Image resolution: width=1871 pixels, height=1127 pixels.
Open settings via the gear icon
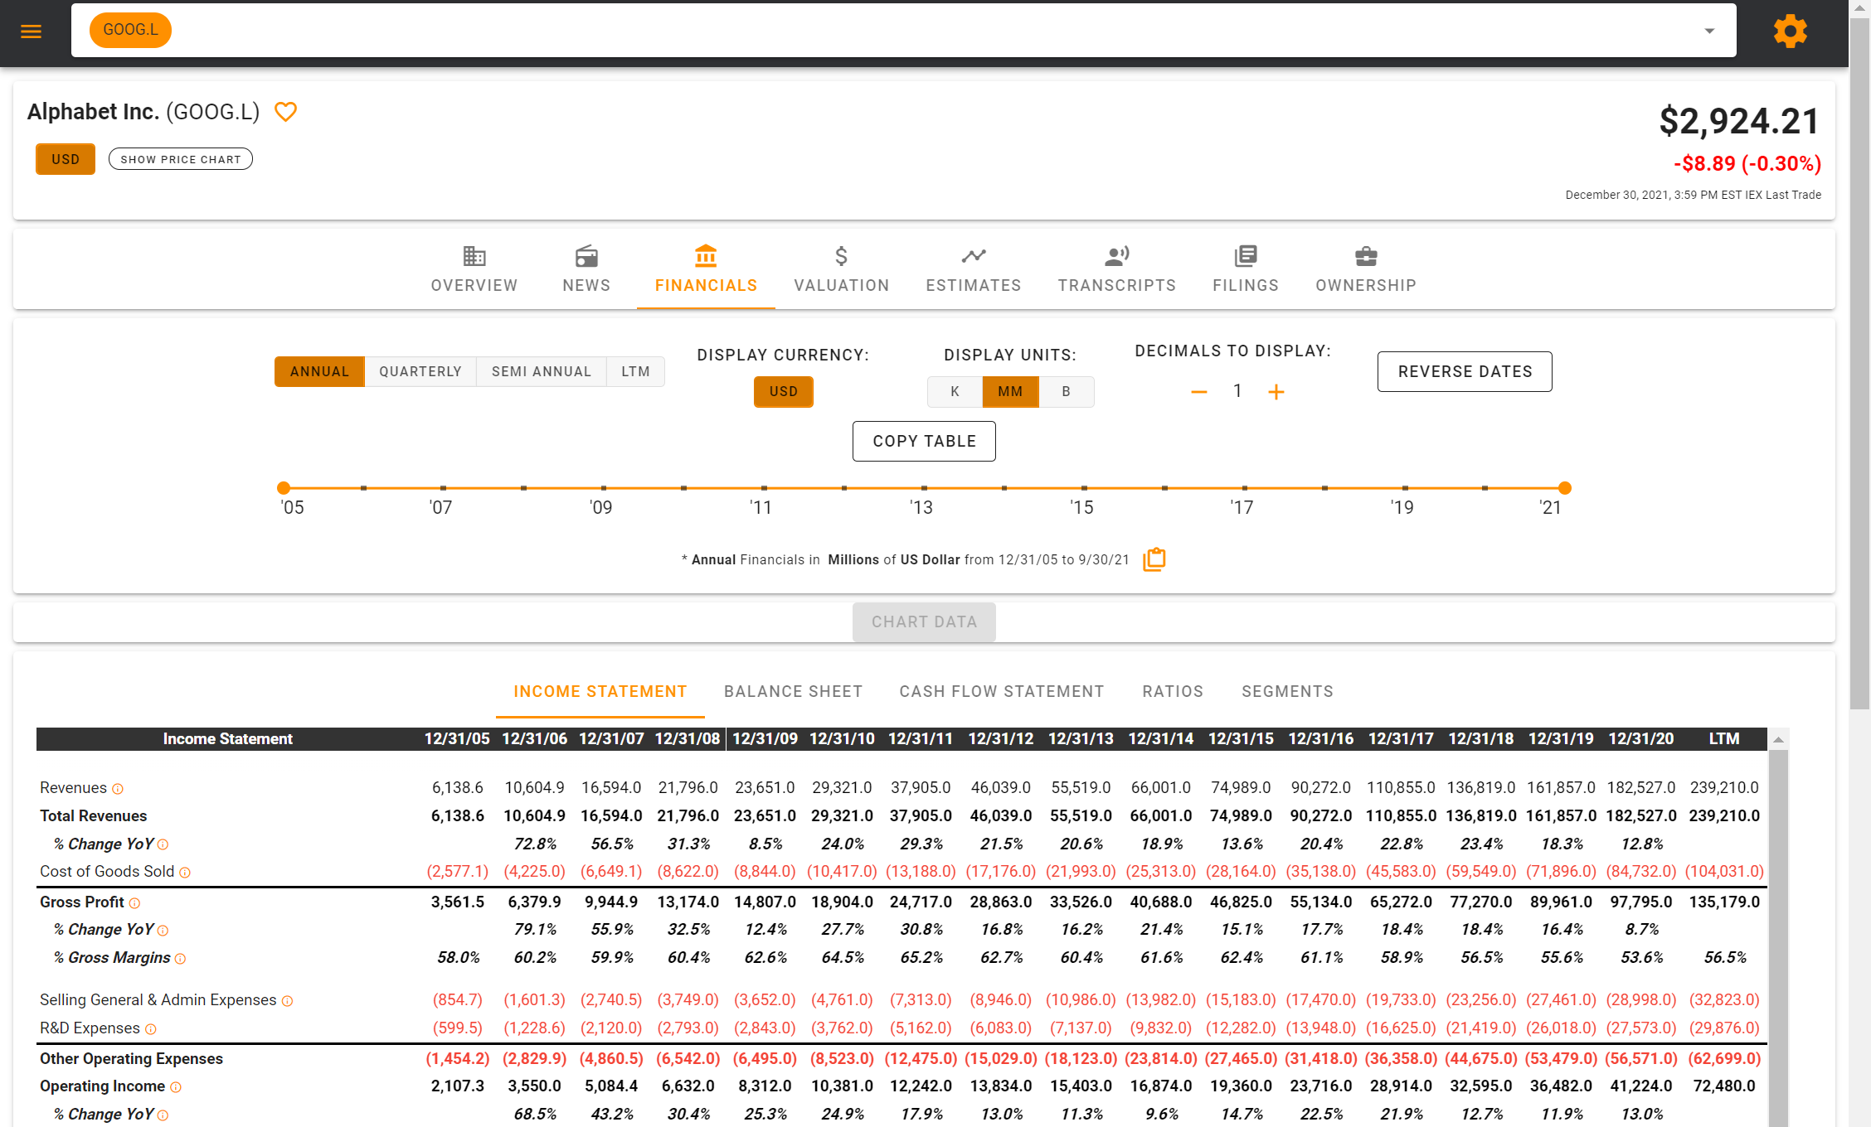(1790, 31)
